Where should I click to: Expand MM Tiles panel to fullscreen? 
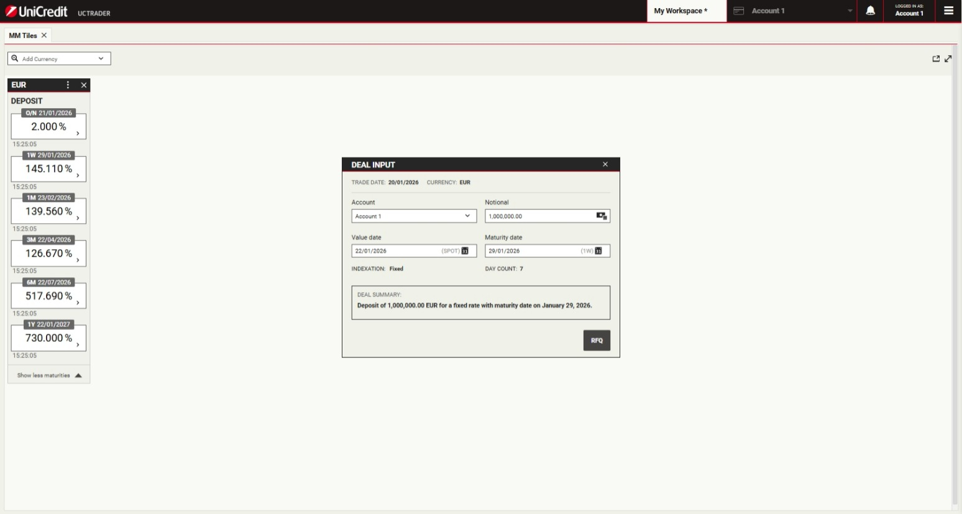pyautogui.click(x=948, y=59)
